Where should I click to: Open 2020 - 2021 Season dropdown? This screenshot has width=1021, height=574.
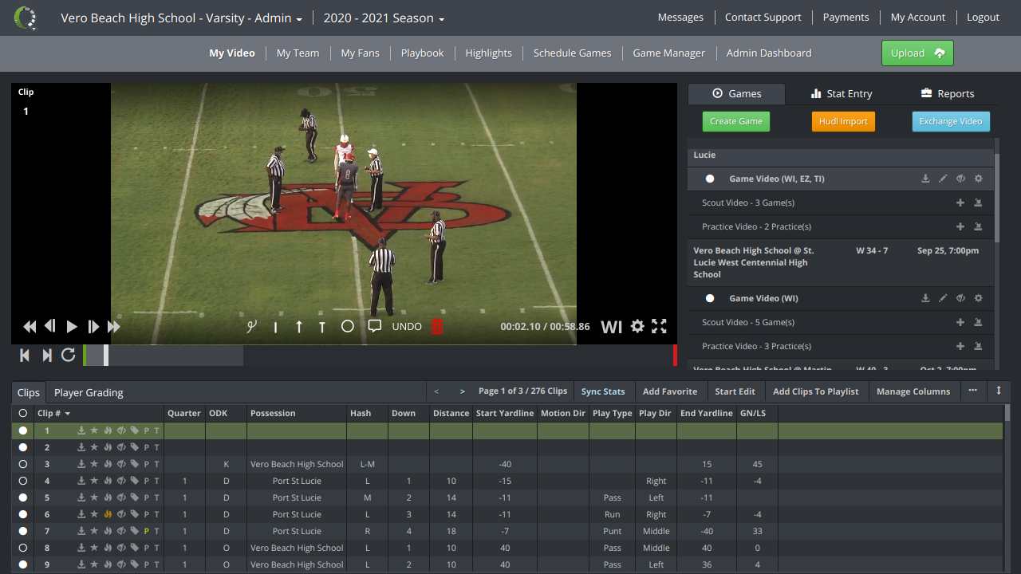(x=384, y=18)
